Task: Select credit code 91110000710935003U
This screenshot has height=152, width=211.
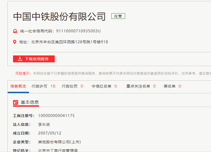Action: [78, 31]
